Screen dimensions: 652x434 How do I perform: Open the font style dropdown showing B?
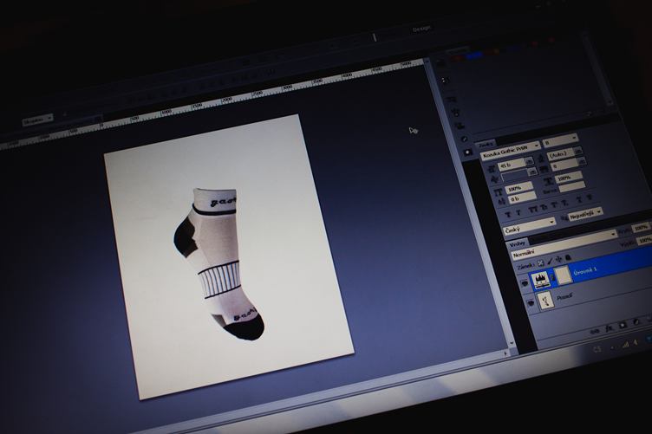(560, 140)
